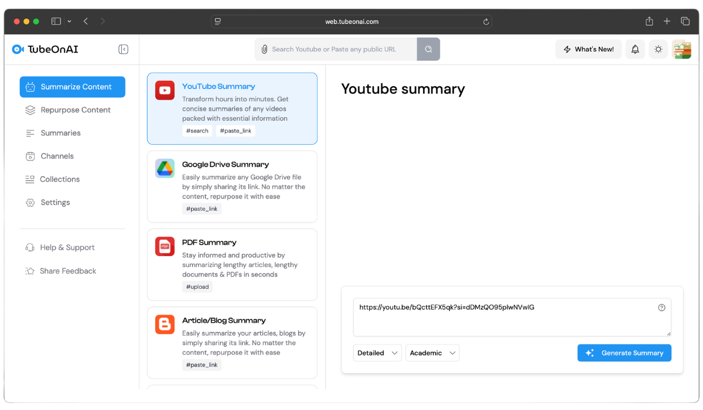Select the Google Drive Summary card title

(x=226, y=165)
